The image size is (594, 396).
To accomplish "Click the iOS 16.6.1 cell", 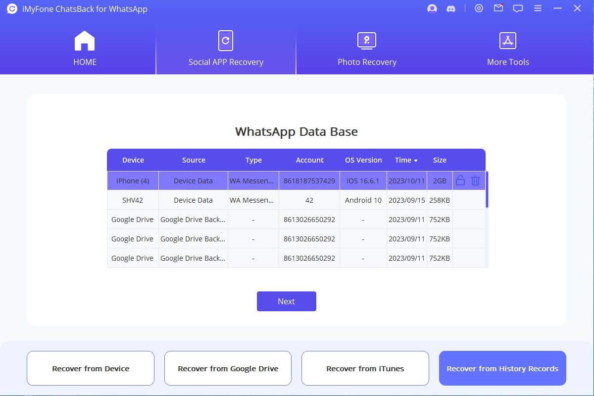I will pos(363,181).
